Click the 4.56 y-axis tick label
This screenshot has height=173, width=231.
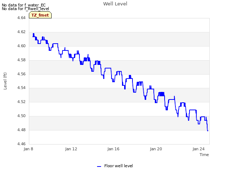[x=21, y=74]
